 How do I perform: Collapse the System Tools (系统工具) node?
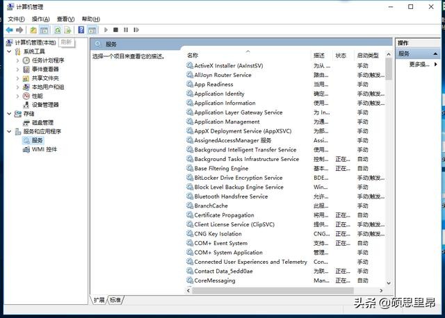pos(9,51)
